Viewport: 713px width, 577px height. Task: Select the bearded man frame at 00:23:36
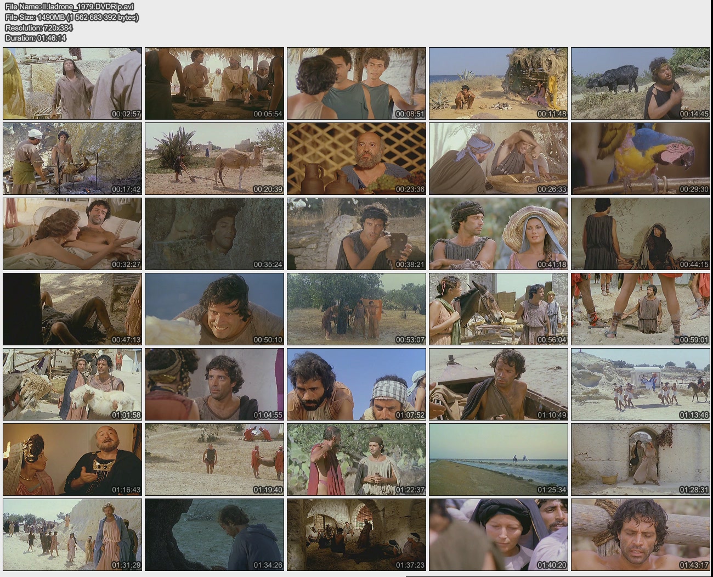pyautogui.click(x=356, y=159)
